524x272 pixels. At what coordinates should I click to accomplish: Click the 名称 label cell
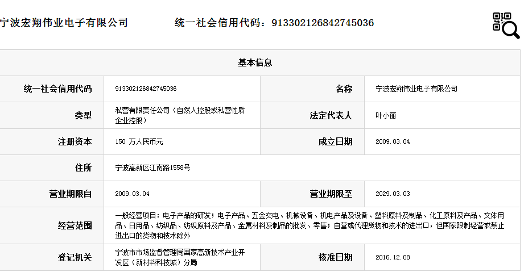pyautogui.click(x=344, y=89)
